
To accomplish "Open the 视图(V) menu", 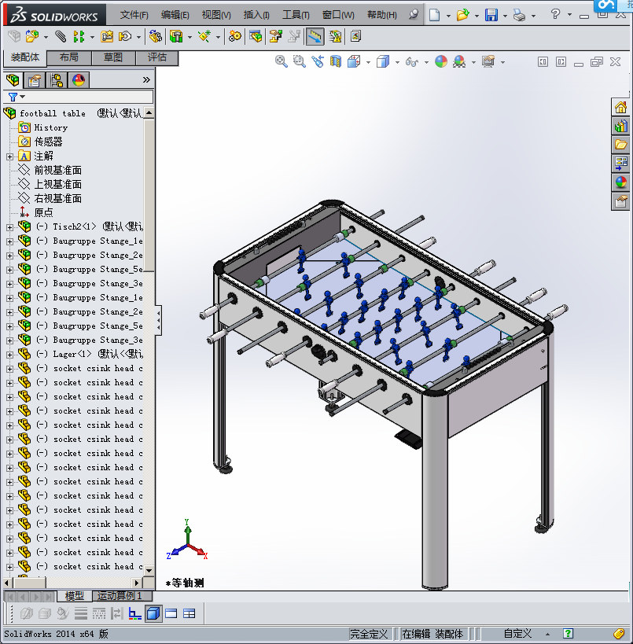I will pyautogui.click(x=216, y=15).
